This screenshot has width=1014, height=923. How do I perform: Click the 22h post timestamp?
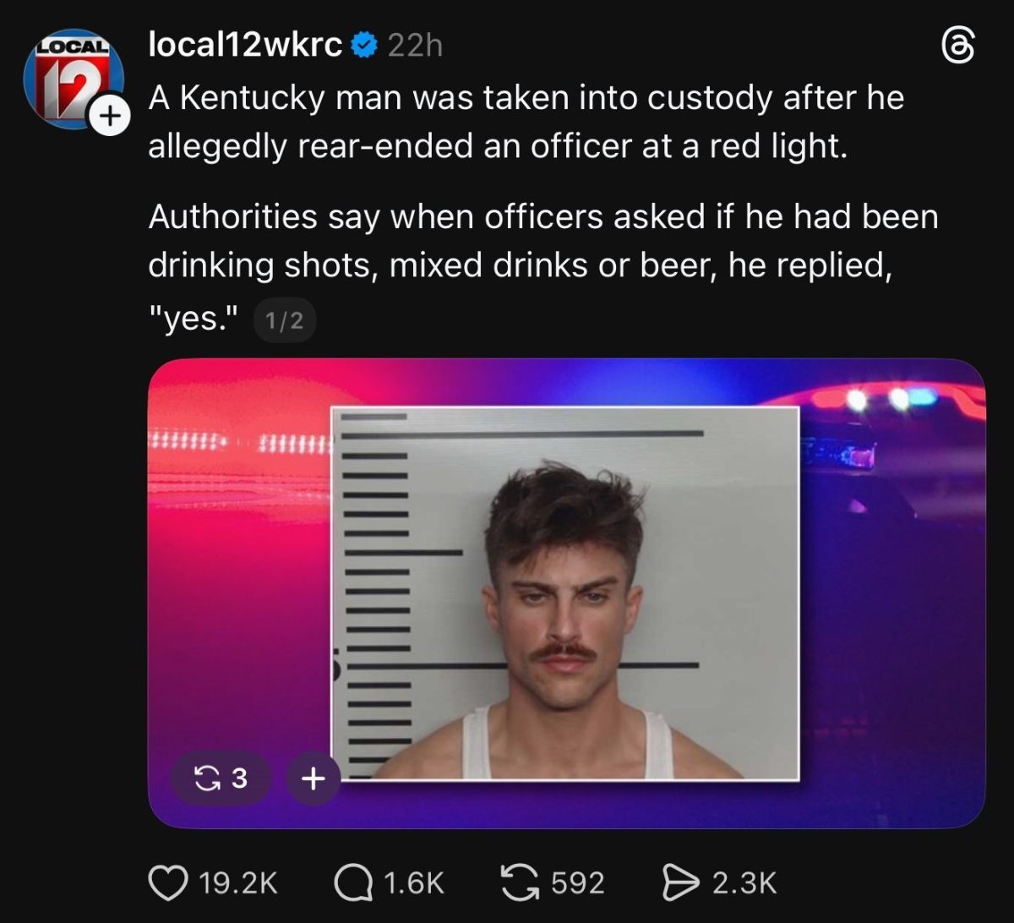(414, 46)
